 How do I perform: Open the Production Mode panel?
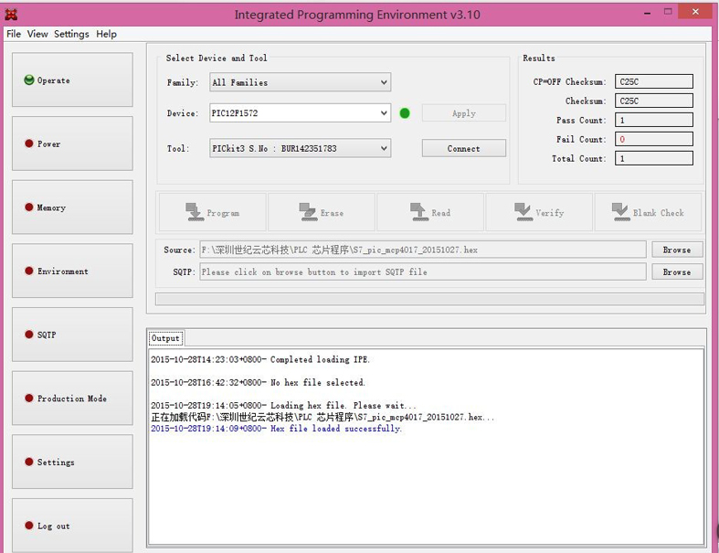point(72,398)
